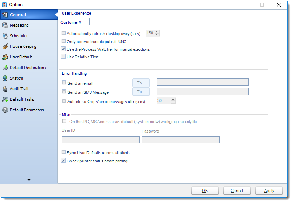Screen dimensions: 293x203
Task: Select House Keeping in sidebar
Action: tap(29, 46)
